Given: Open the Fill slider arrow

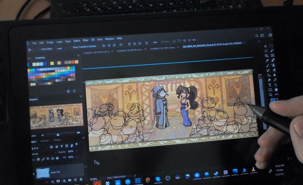Looking at the screenshot, I should tap(77, 156).
